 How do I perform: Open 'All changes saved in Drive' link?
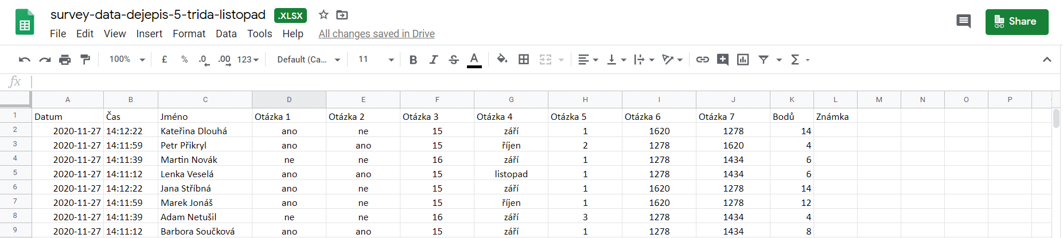coord(376,34)
